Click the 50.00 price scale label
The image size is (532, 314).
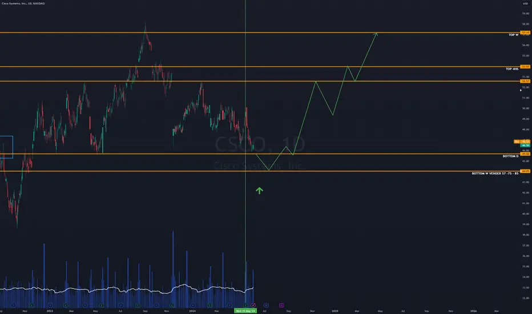(526, 108)
